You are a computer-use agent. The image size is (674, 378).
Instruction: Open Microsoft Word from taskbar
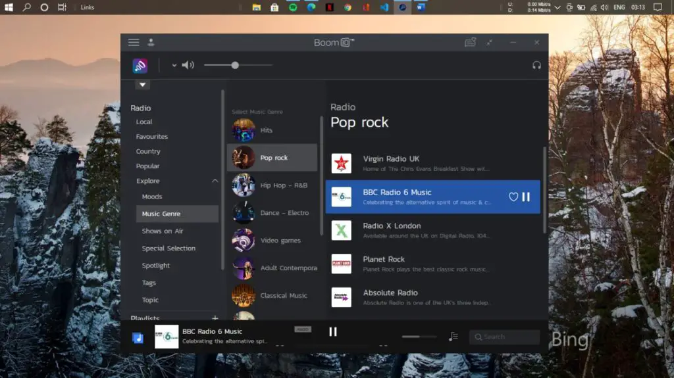coord(421,7)
